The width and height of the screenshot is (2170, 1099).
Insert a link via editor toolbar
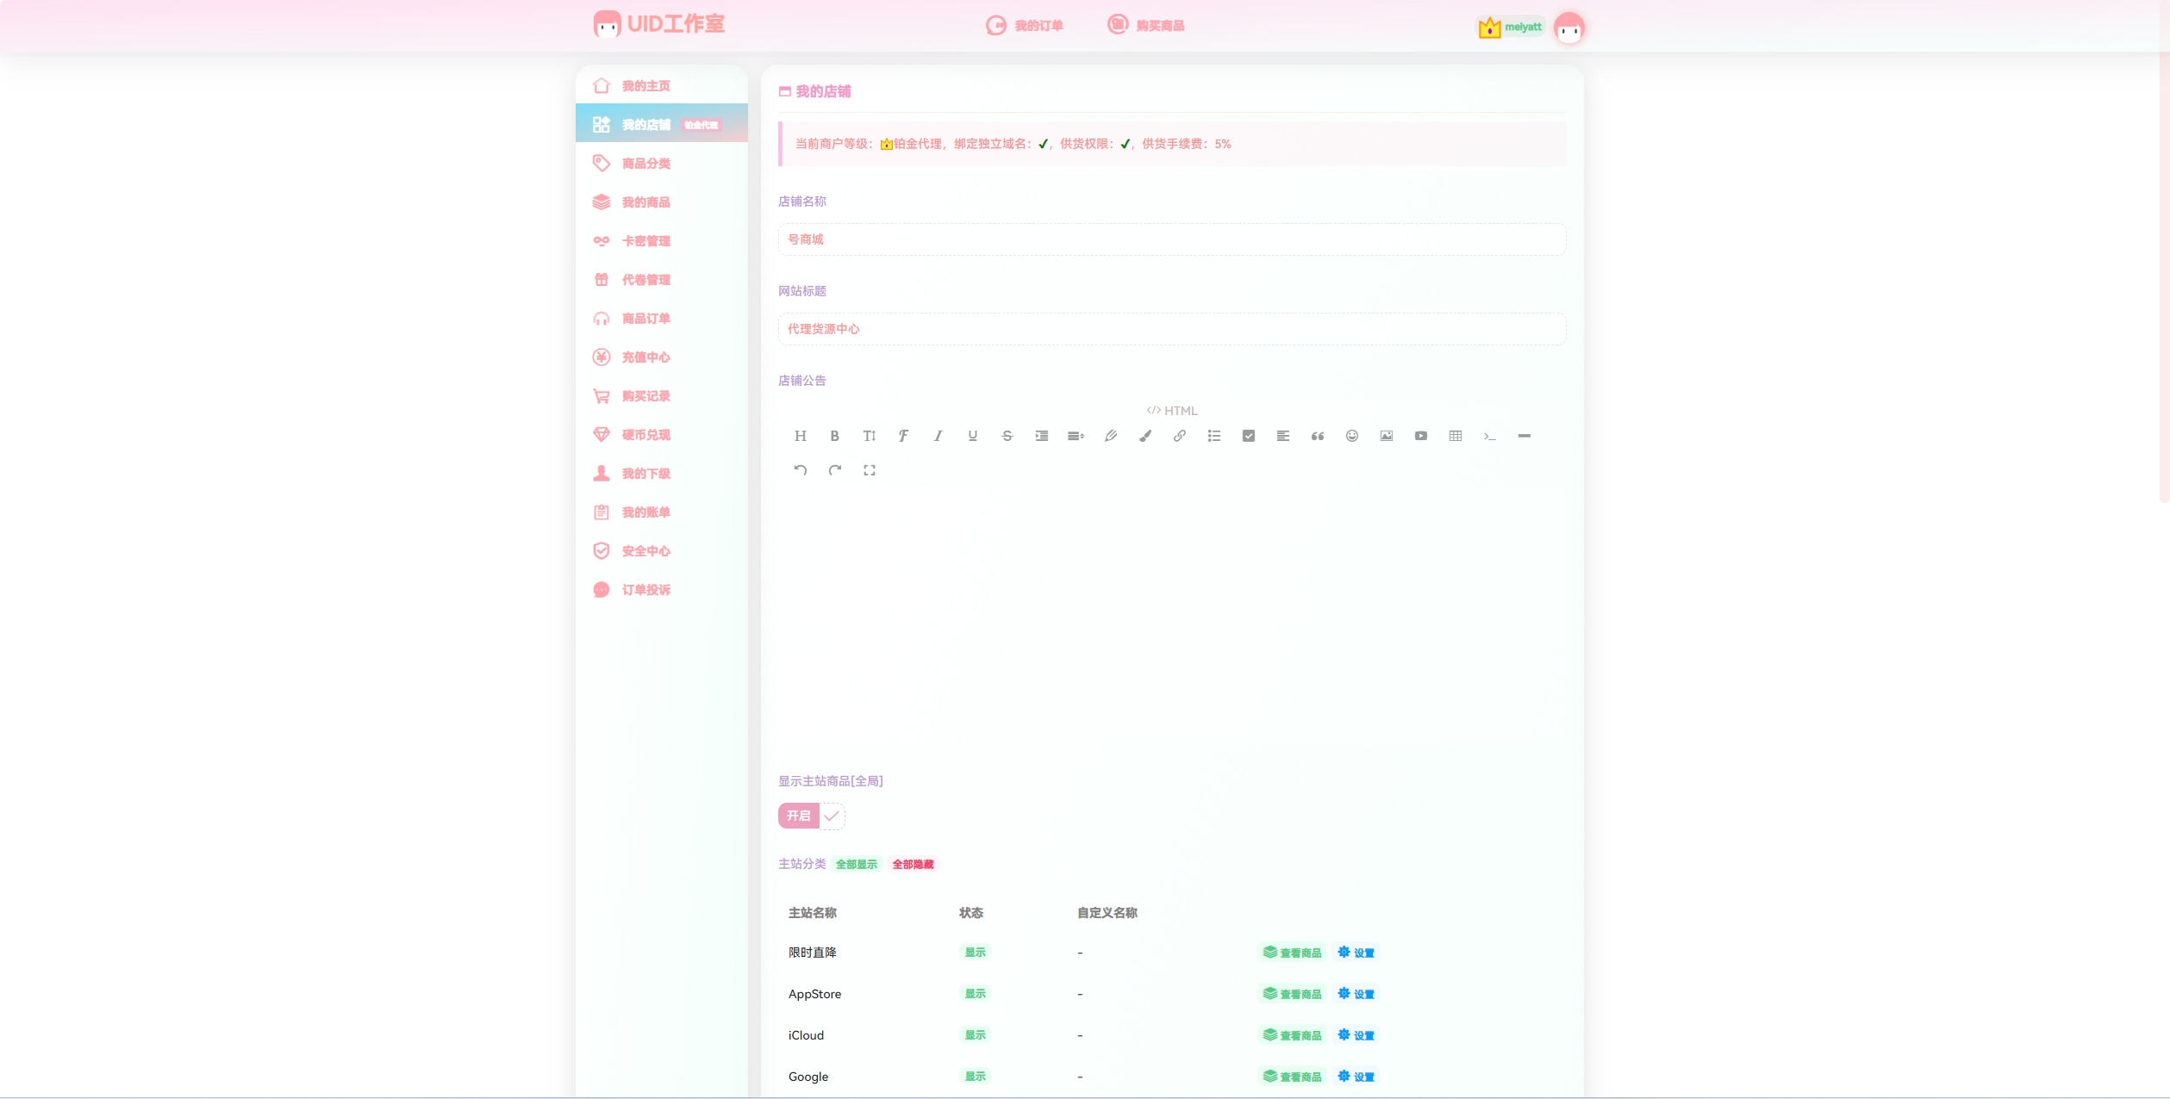(x=1179, y=436)
